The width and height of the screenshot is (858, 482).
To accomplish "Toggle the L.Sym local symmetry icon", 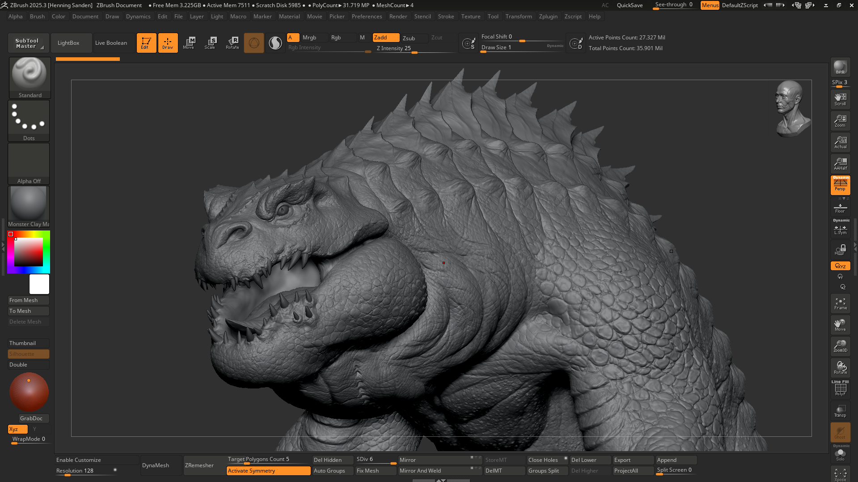I will tap(840, 229).
